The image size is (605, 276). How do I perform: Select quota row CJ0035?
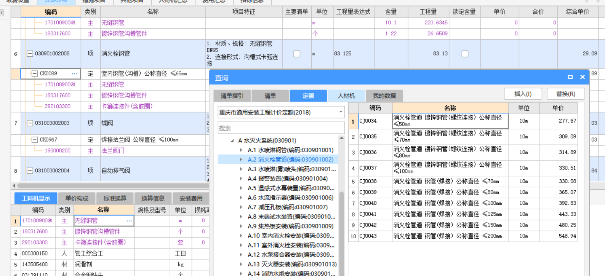[463, 137]
